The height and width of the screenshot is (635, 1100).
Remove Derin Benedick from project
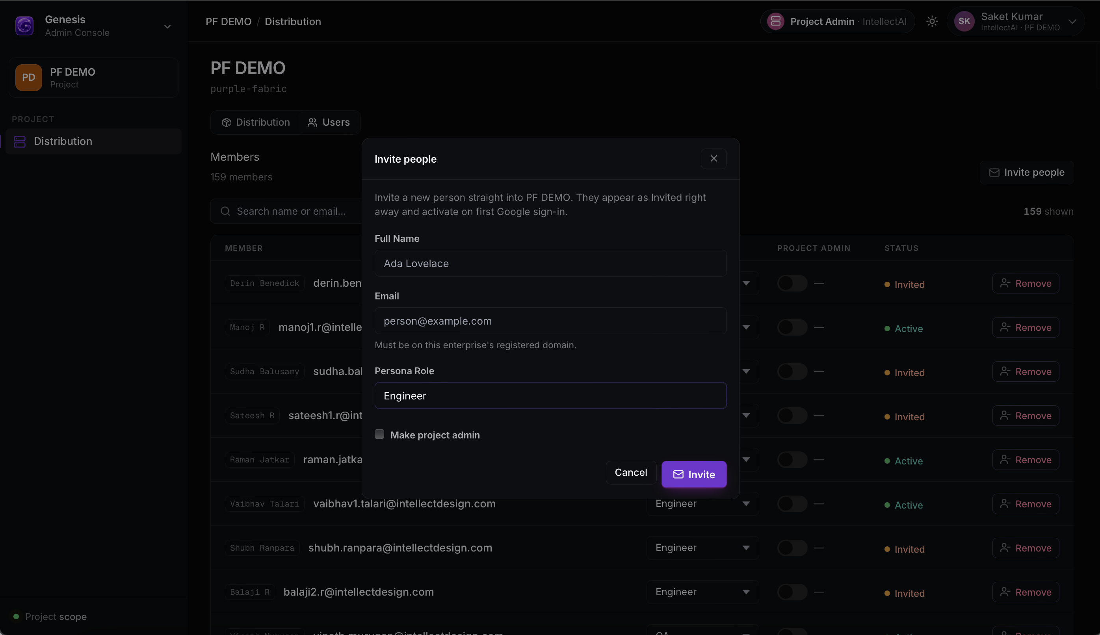[1026, 284]
